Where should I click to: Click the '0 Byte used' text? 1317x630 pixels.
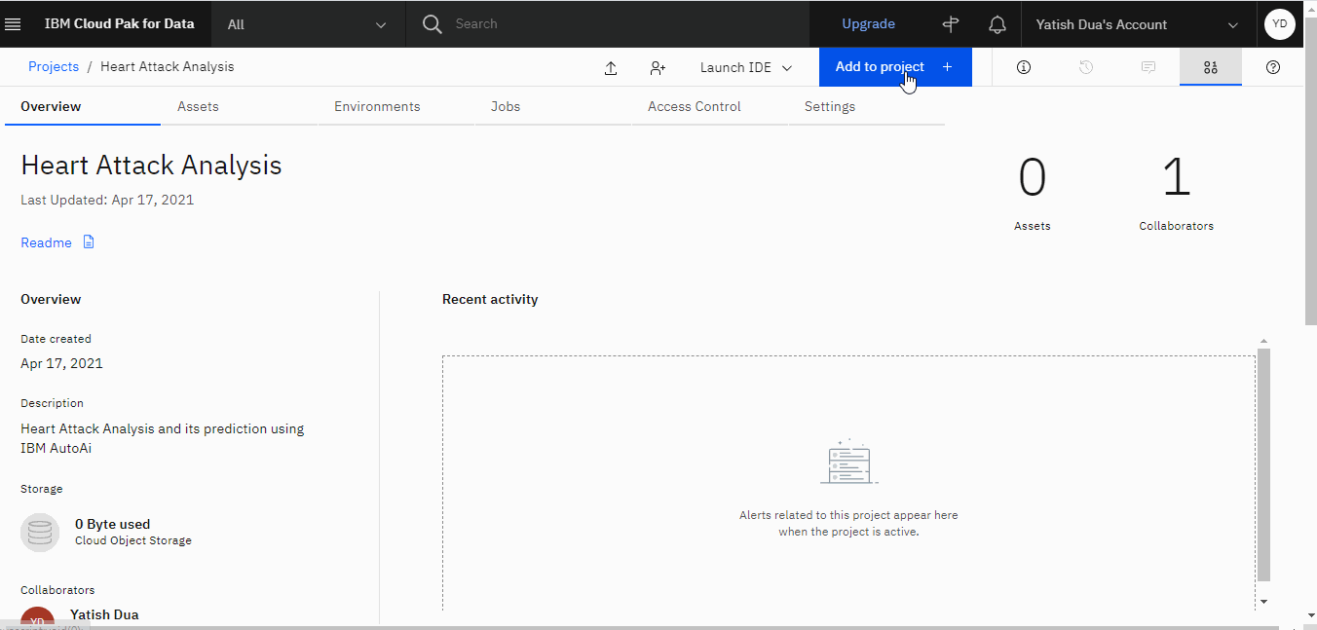tap(112, 524)
